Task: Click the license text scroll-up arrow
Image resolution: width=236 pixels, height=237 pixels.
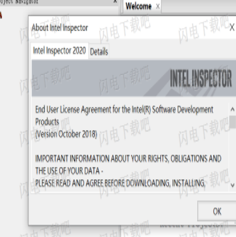Action: (232, 109)
